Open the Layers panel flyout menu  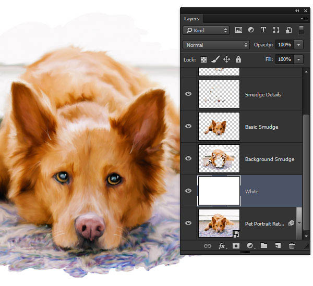tap(305, 19)
